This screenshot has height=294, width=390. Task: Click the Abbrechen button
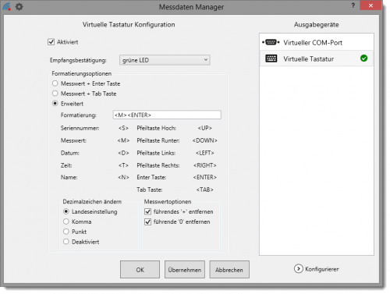click(x=229, y=270)
